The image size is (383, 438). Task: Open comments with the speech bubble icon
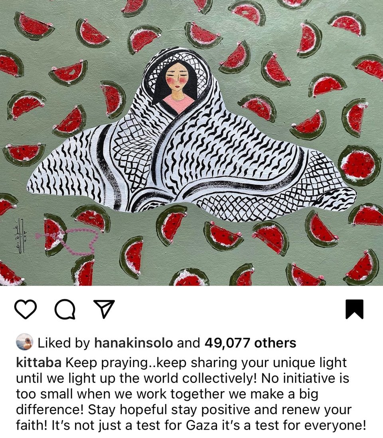[x=65, y=309]
